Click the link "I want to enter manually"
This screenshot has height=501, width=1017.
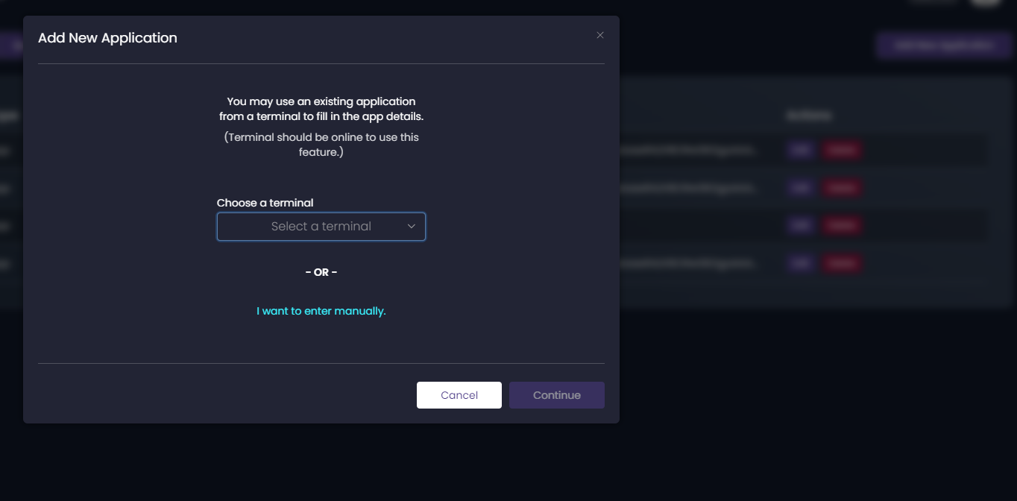click(321, 311)
